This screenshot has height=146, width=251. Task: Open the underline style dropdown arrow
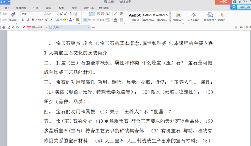coord(36,20)
